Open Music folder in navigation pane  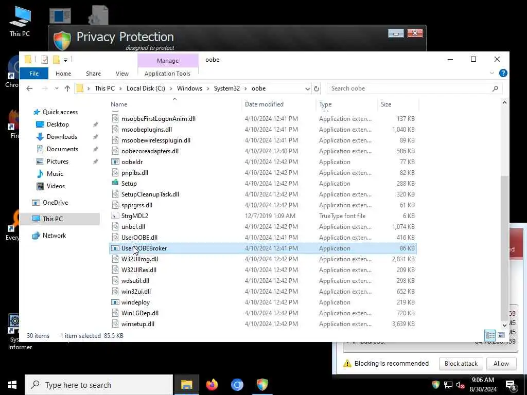(55, 174)
